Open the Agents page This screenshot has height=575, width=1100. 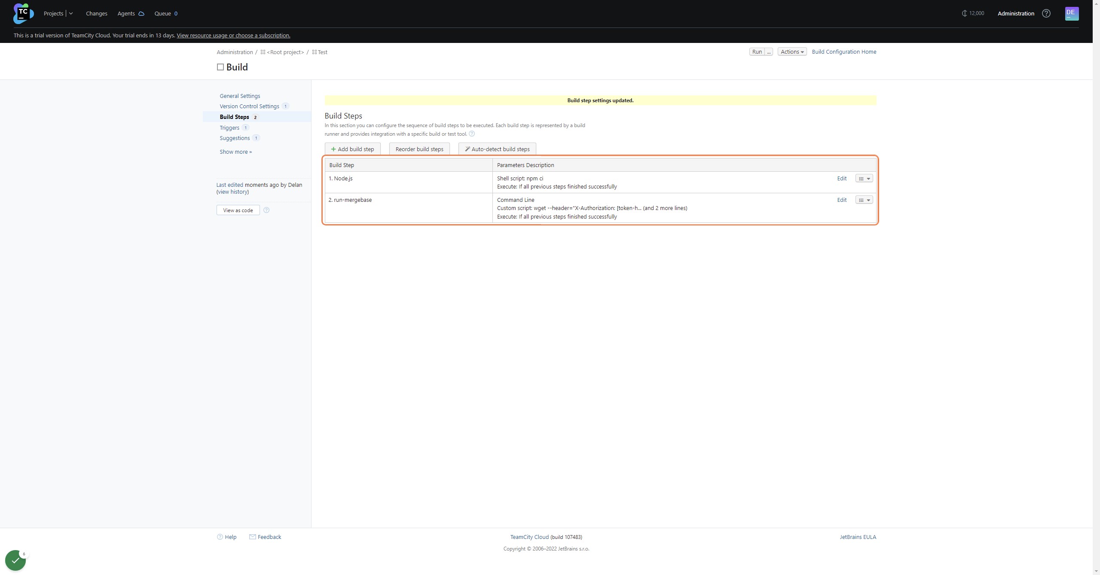coord(126,13)
